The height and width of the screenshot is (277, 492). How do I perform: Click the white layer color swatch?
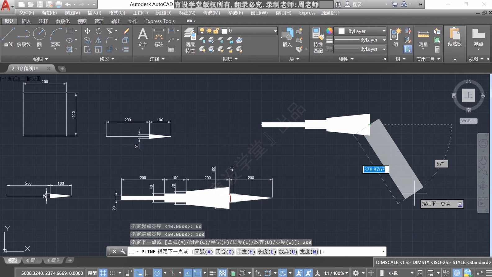tap(225, 31)
